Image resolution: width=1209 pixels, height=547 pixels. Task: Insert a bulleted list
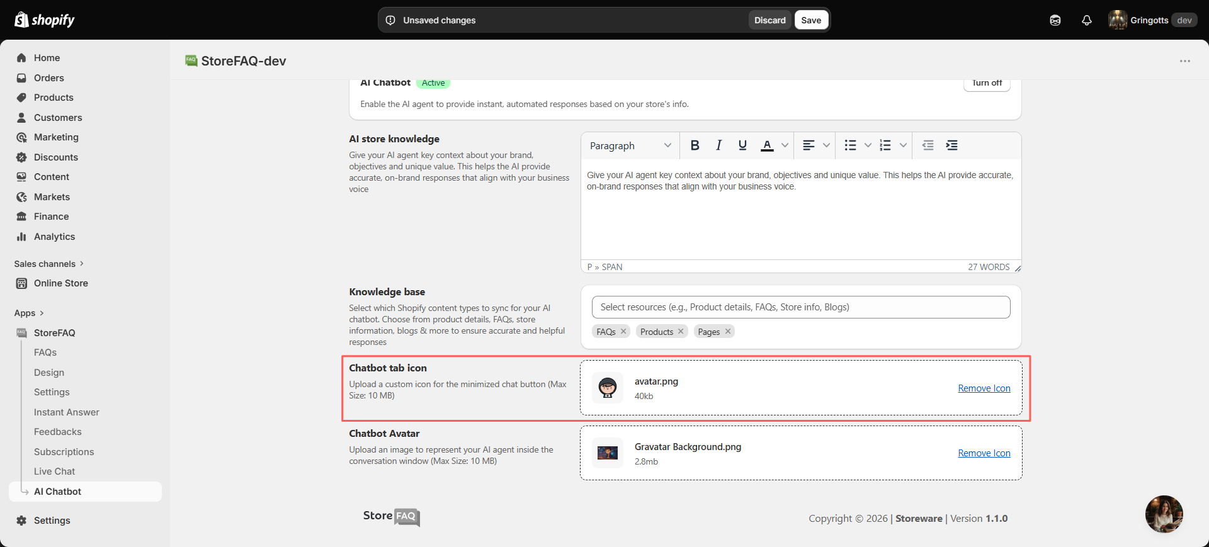point(850,145)
